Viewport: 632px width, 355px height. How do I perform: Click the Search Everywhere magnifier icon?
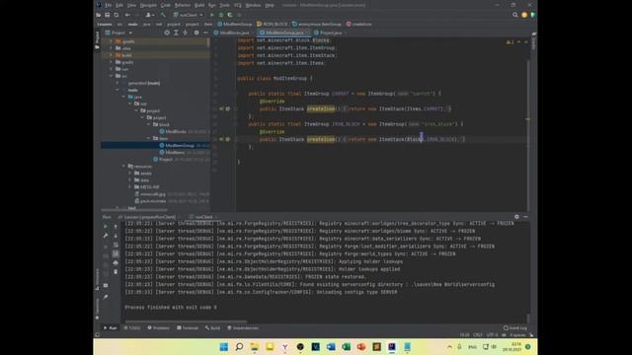[515, 15]
